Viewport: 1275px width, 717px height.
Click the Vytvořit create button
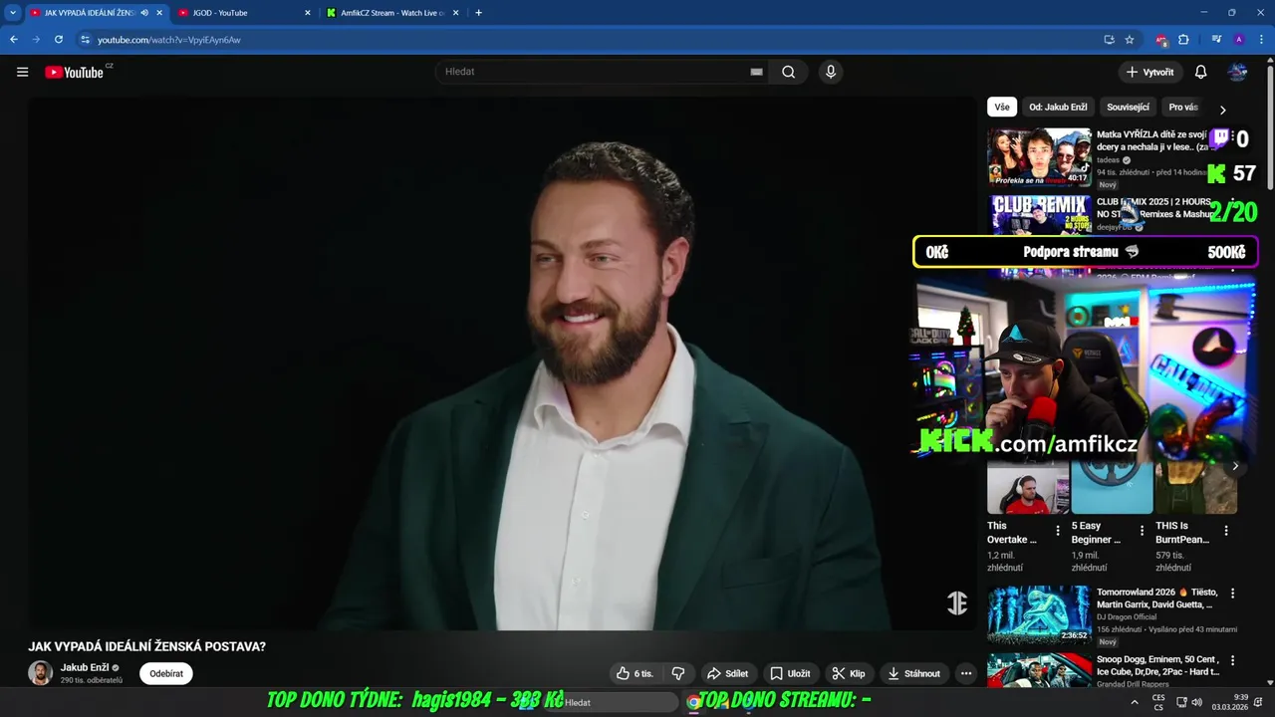[1149, 72]
